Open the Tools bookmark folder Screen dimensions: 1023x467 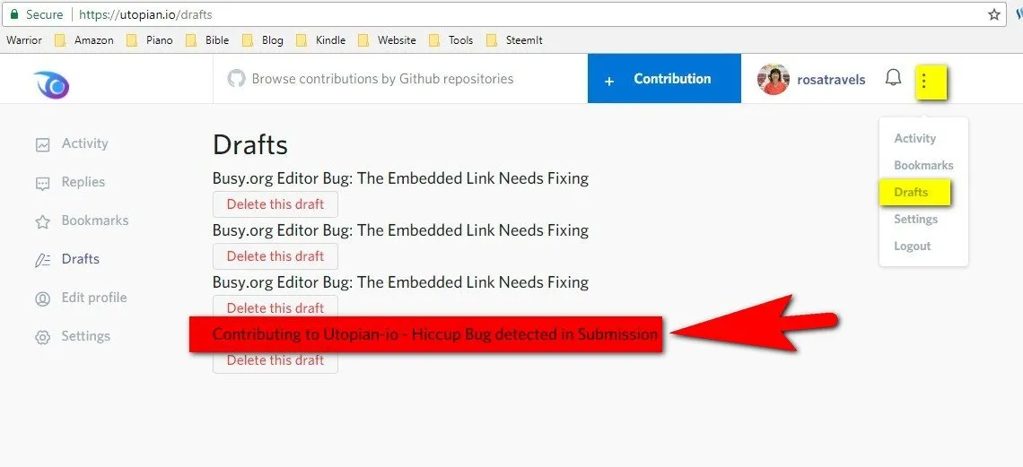coord(451,40)
